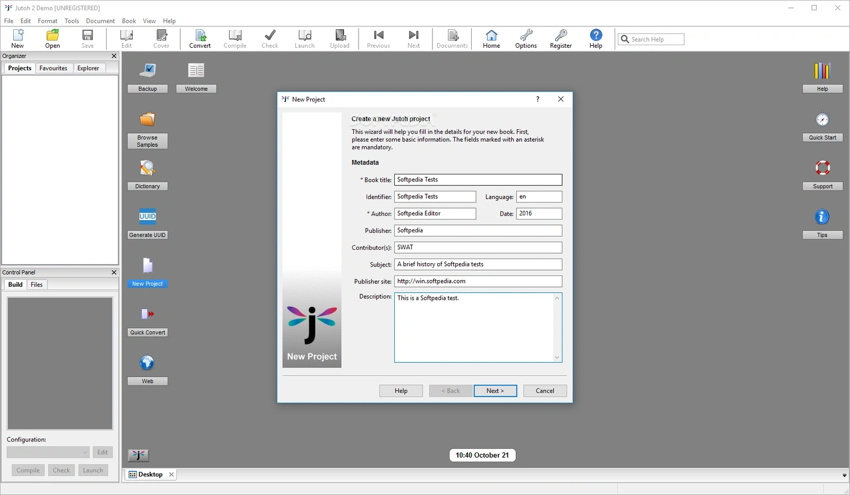850x495 pixels.
Task: Click into the Book title field
Action: pyautogui.click(x=478, y=180)
